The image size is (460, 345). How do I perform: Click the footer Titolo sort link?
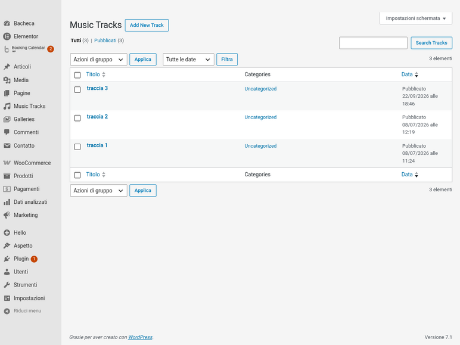click(x=93, y=175)
